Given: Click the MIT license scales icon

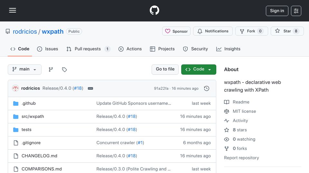Looking at the screenshot, I should tap(227, 111).
